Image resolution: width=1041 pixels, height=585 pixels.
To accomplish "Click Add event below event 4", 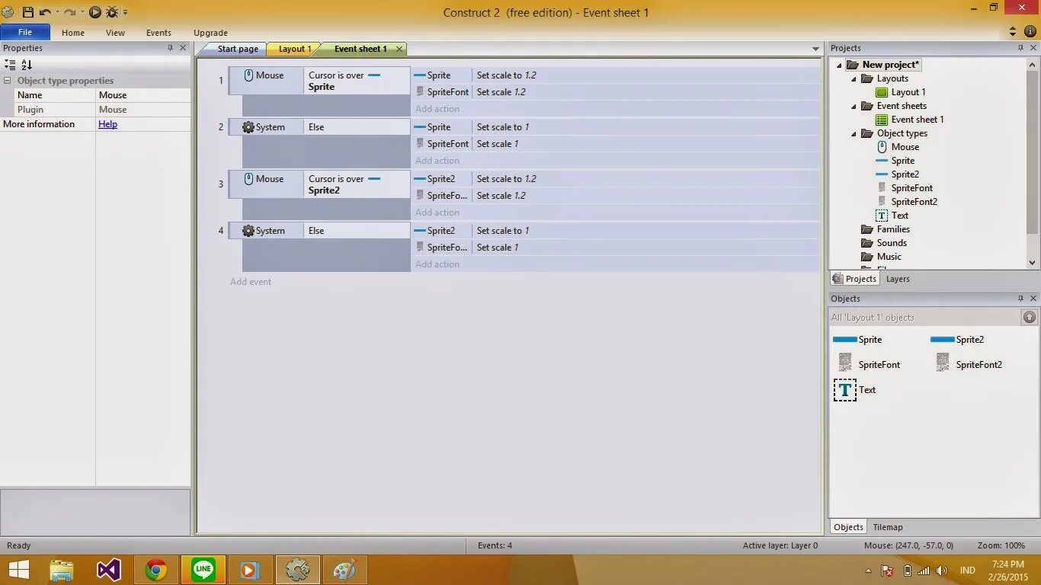I will [251, 282].
